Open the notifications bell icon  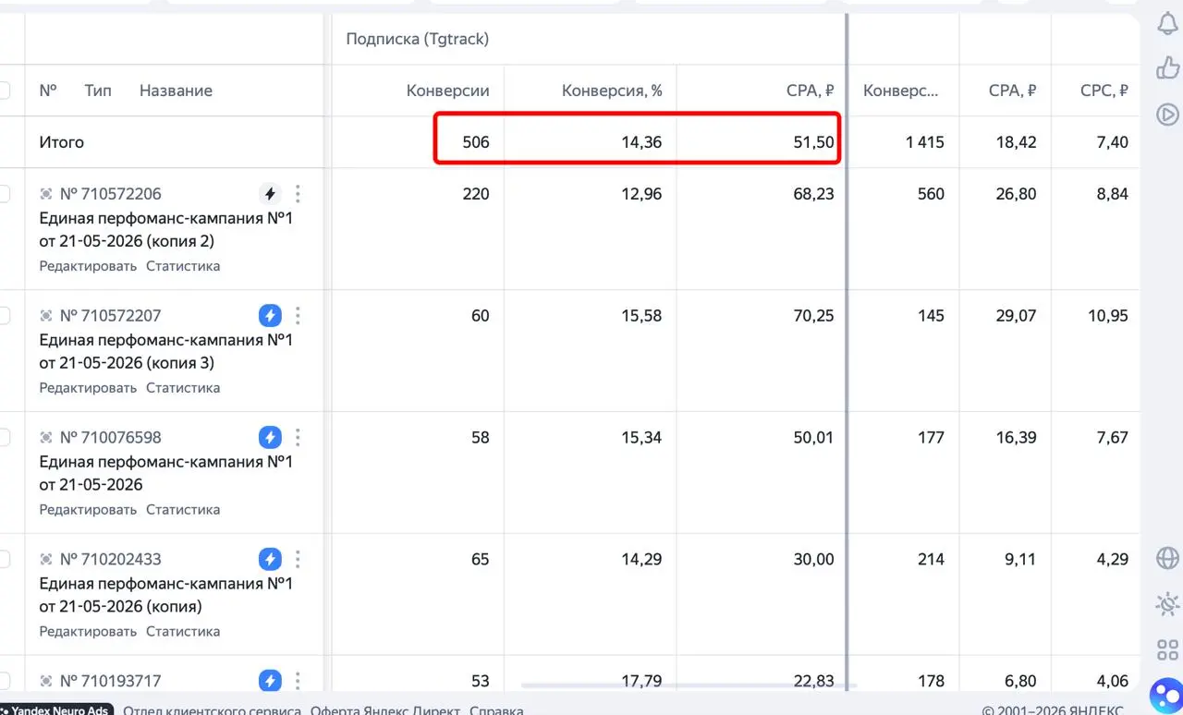coord(1167,25)
